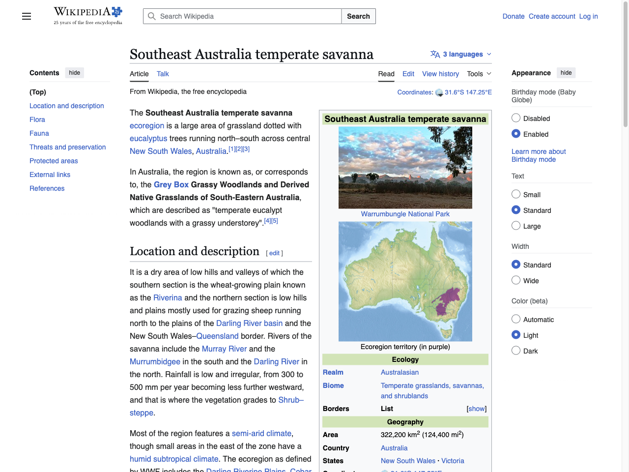Open the 3 languages dropdown

(462, 54)
